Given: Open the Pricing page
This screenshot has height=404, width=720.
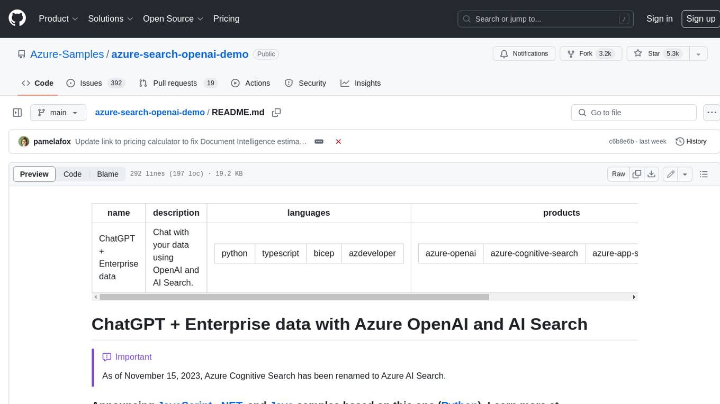Looking at the screenshot, I should click(x=226, y=19).
